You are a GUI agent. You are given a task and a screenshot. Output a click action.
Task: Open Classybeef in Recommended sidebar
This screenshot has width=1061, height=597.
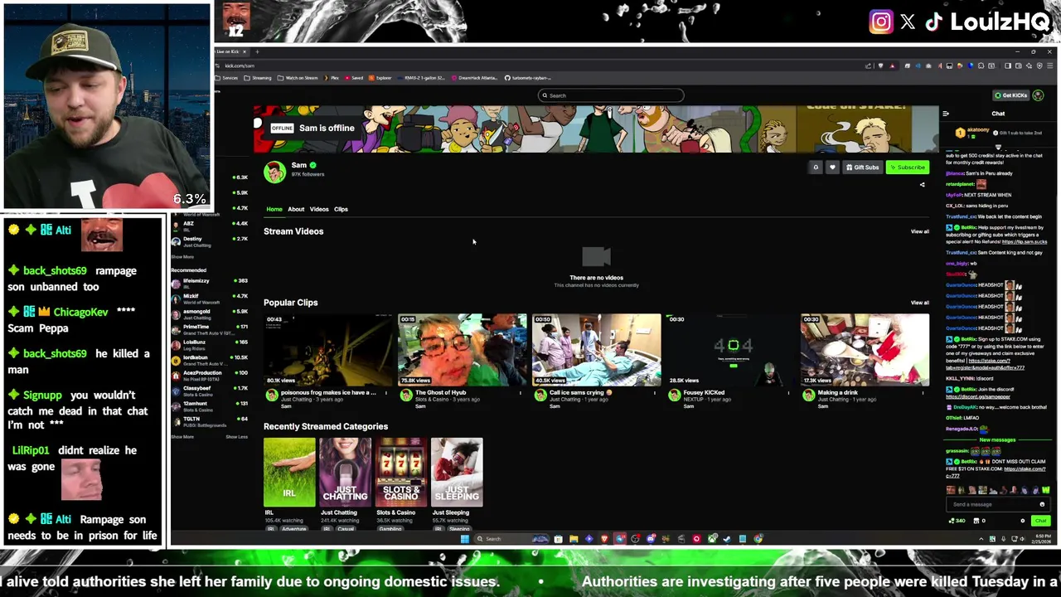pyautogui.click(x=209, y=391)
